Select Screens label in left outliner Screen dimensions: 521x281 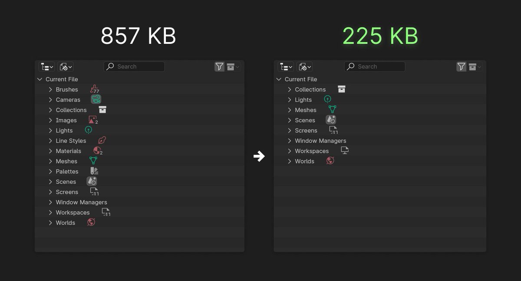pos(67,192)
